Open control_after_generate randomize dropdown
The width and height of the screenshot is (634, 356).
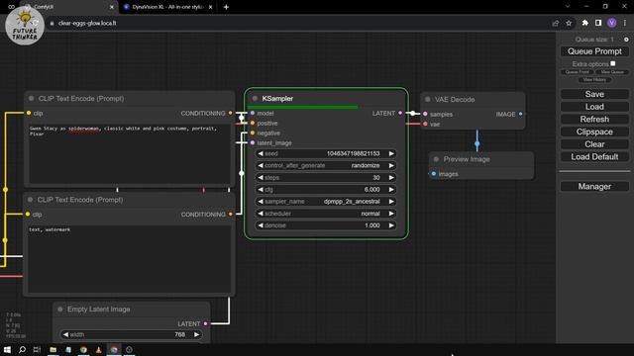326,165
